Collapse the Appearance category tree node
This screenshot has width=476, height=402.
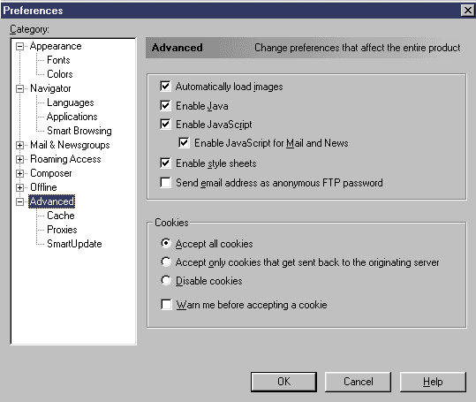tap(19, 46)
